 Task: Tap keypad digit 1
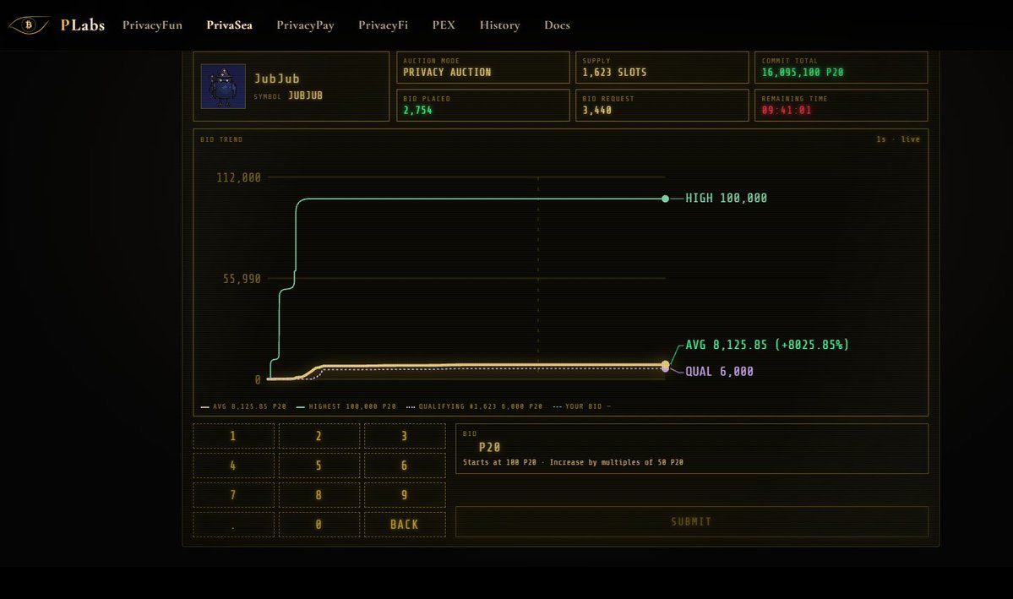[233, 436]
